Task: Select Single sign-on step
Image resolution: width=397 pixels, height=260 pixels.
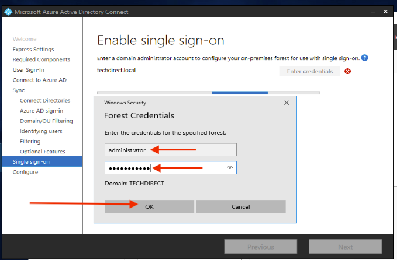Action: click(x=42, y=161)
